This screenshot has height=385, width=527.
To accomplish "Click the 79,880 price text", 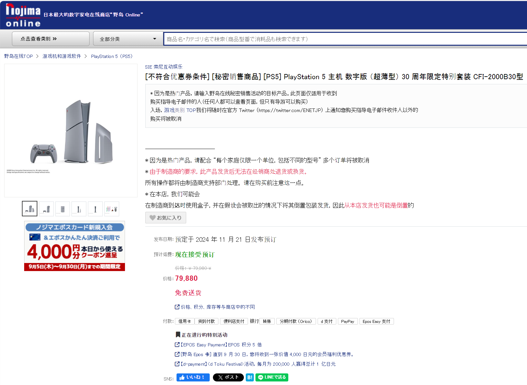I will click(x=187, y=278).
